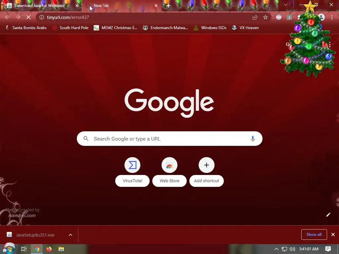View site information icon in address bar
This screenshot has width=339, height=254.
[x=42, y=17]
